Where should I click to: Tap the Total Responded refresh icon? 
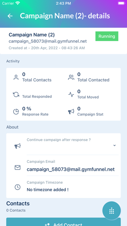(x=16, y=94)
